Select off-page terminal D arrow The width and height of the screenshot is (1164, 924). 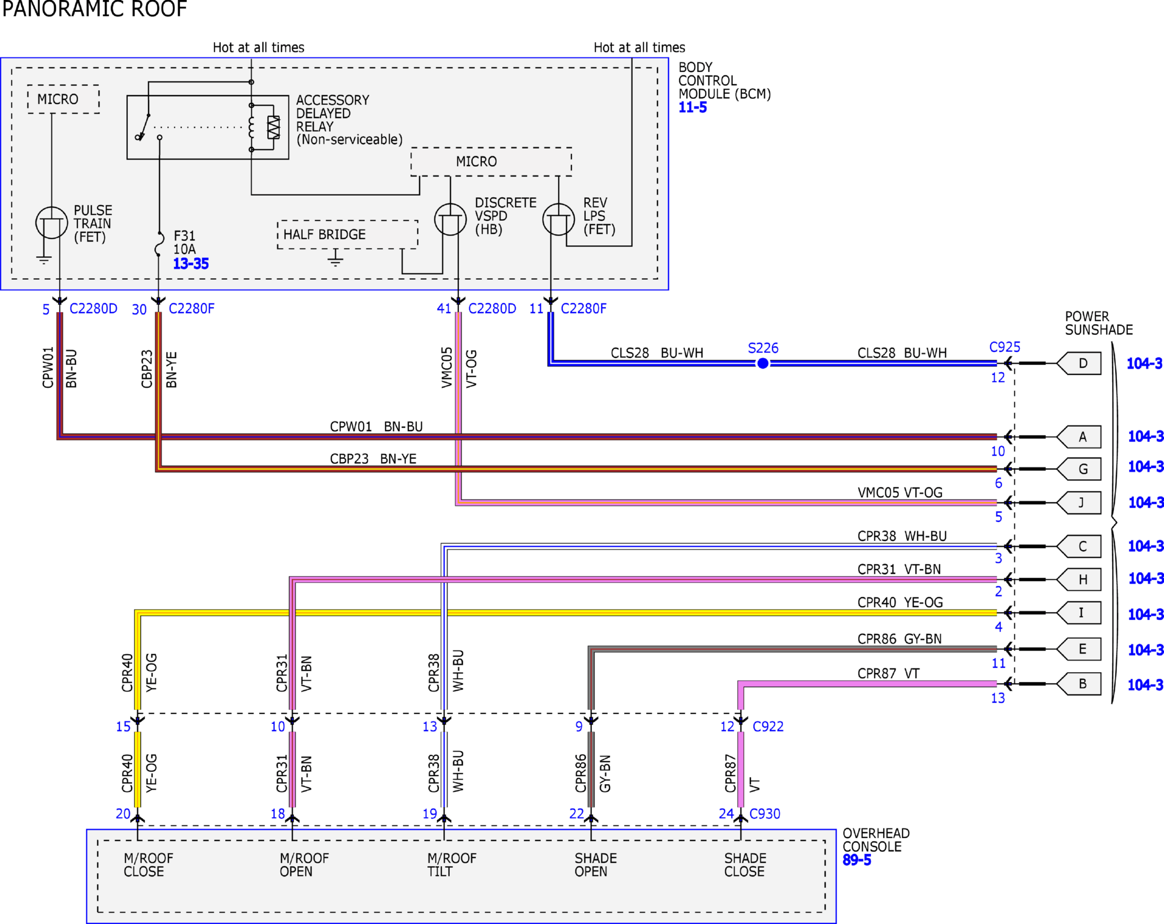[x=1079, y=363]
